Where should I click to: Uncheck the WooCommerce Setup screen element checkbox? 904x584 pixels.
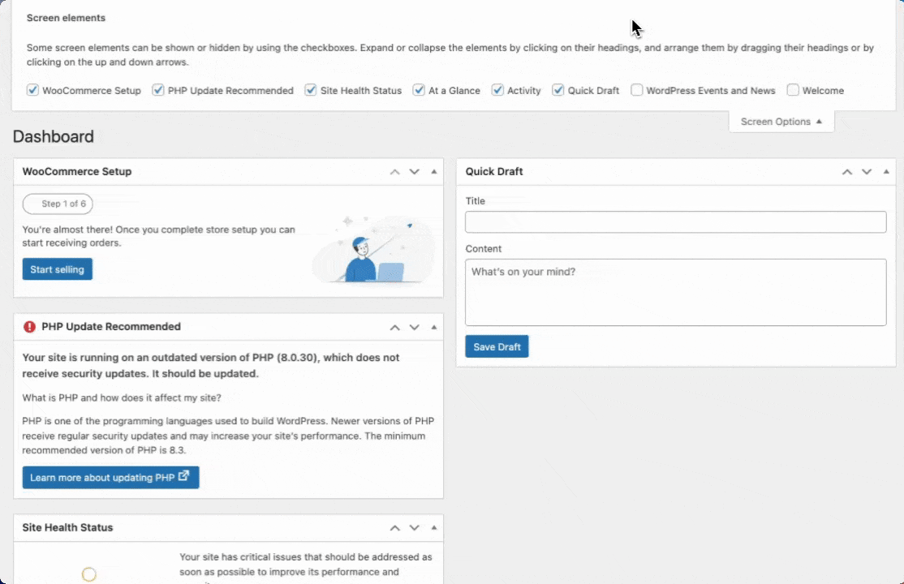32,90
